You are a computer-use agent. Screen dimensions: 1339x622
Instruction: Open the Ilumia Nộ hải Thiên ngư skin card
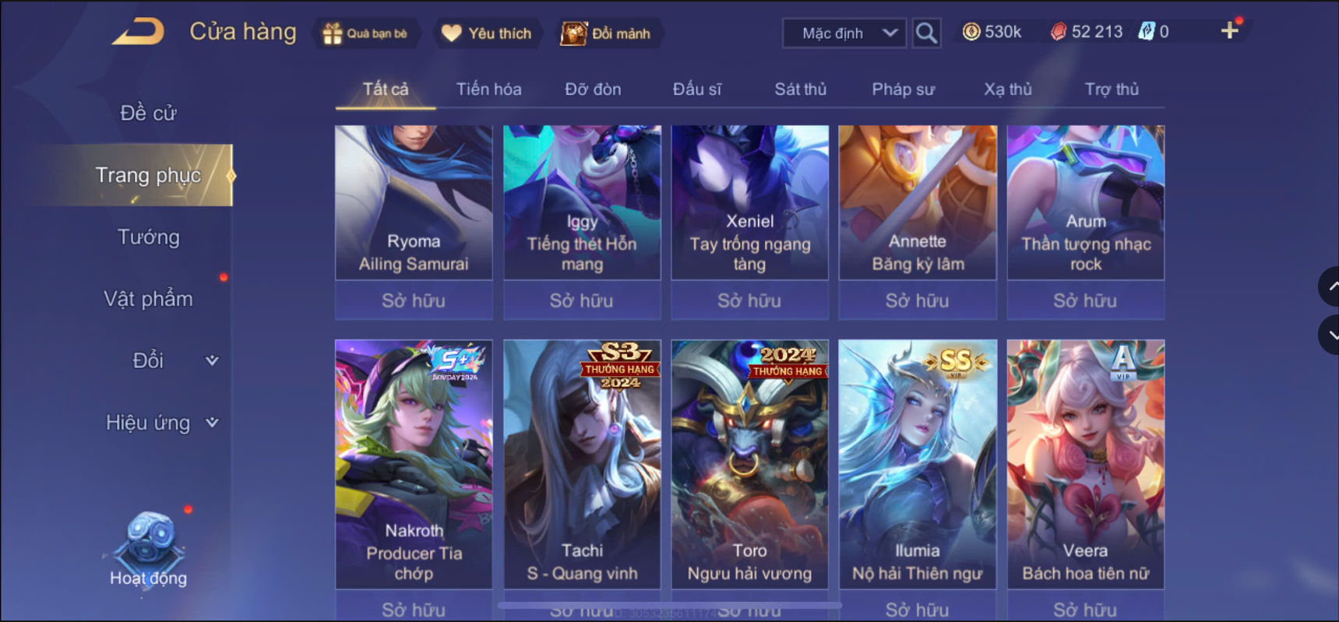[918, 464]
